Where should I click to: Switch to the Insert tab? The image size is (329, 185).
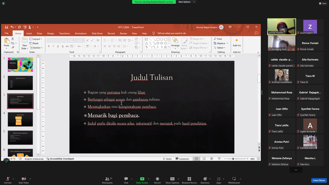click(x=29, y=33)
